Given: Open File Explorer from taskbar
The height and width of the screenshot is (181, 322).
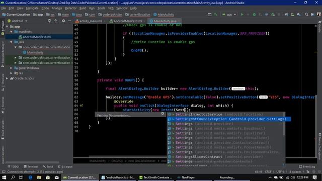Looking at the screenshot, I should tap(39, 177).
